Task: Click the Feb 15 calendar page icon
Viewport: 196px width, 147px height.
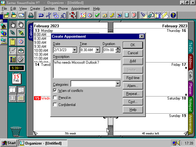Action: coord(16,78)
